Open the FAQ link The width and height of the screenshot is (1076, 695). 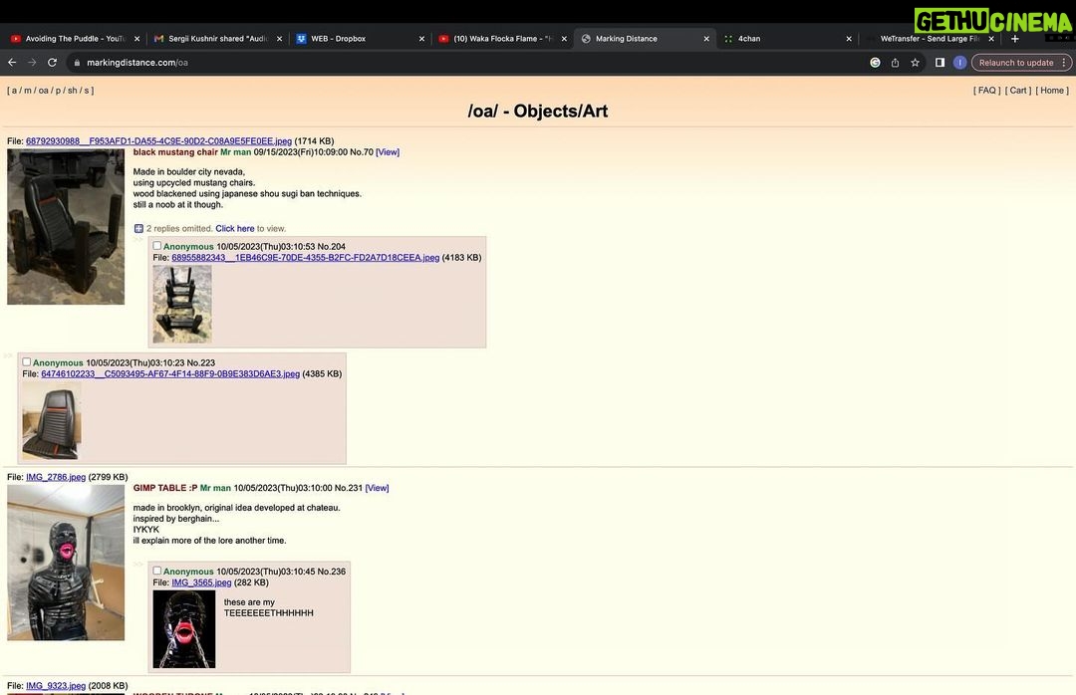[x=986, y=91]
